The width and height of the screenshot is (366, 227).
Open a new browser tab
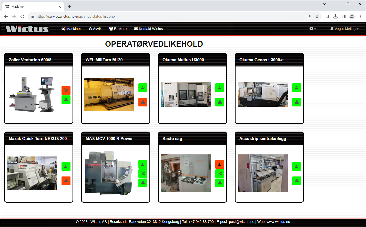pyautogui.click(x=69, y=7)
